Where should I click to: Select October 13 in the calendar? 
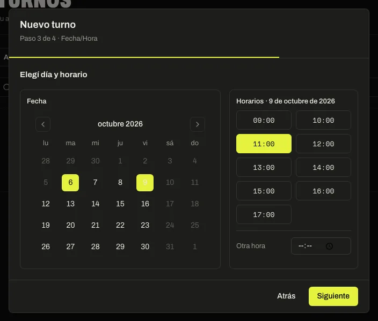click(70, 204)
